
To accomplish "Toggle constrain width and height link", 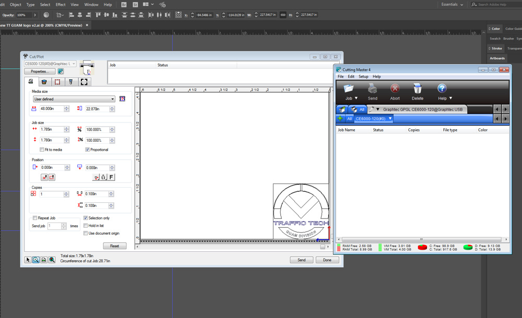I will [x=283, y=15].
